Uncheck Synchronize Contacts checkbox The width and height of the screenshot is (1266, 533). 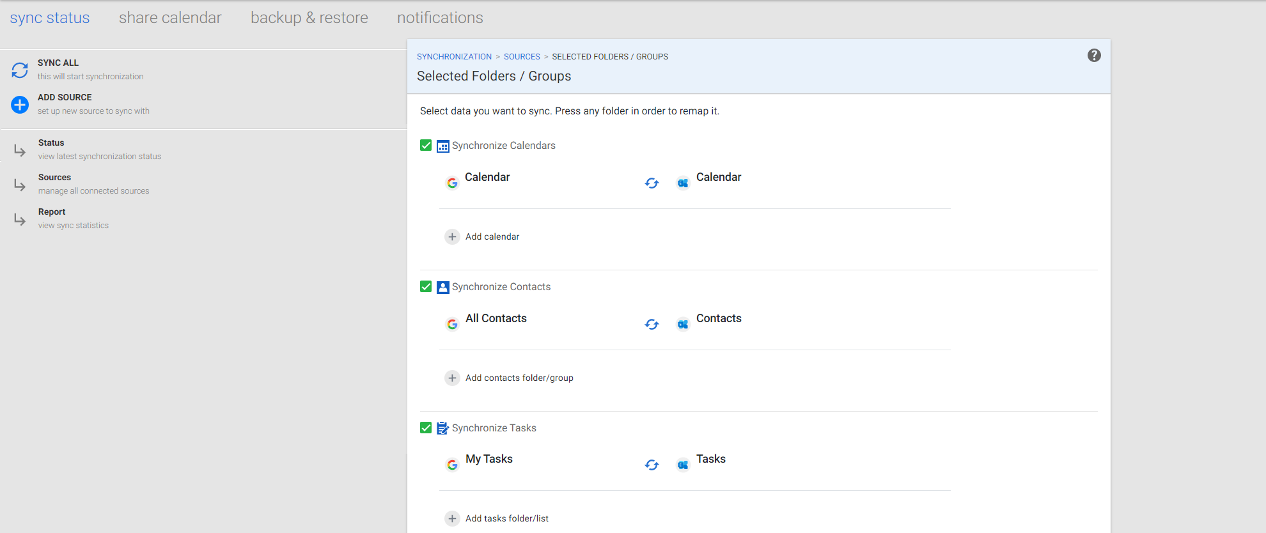(x=426, y=287)
